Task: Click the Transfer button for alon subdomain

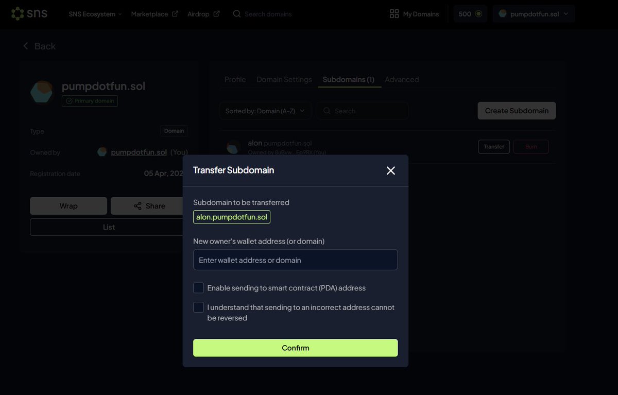Action: pos(494,147)
